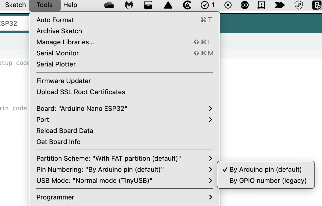Keep By Arduino pin (default) selected
The height and width of the screenshot is (206, 322).
(265, 169)
